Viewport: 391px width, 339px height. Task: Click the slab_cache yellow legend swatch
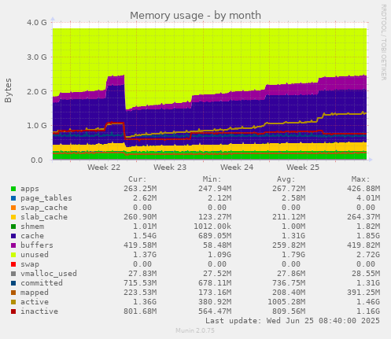13,217
